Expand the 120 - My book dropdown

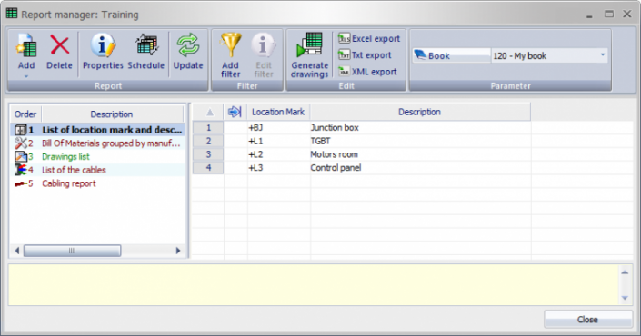602,55
